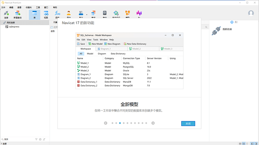This screenshot has width=259, height=145.
Task: Select the 表 table toolbar icon
Action: [35, 15]
